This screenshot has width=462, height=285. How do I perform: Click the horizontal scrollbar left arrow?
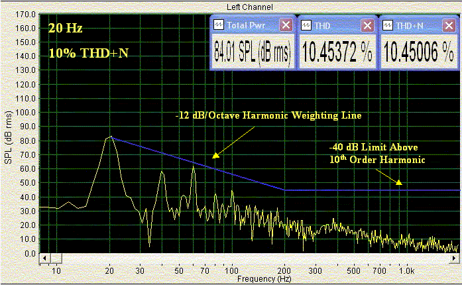(44, 258)
